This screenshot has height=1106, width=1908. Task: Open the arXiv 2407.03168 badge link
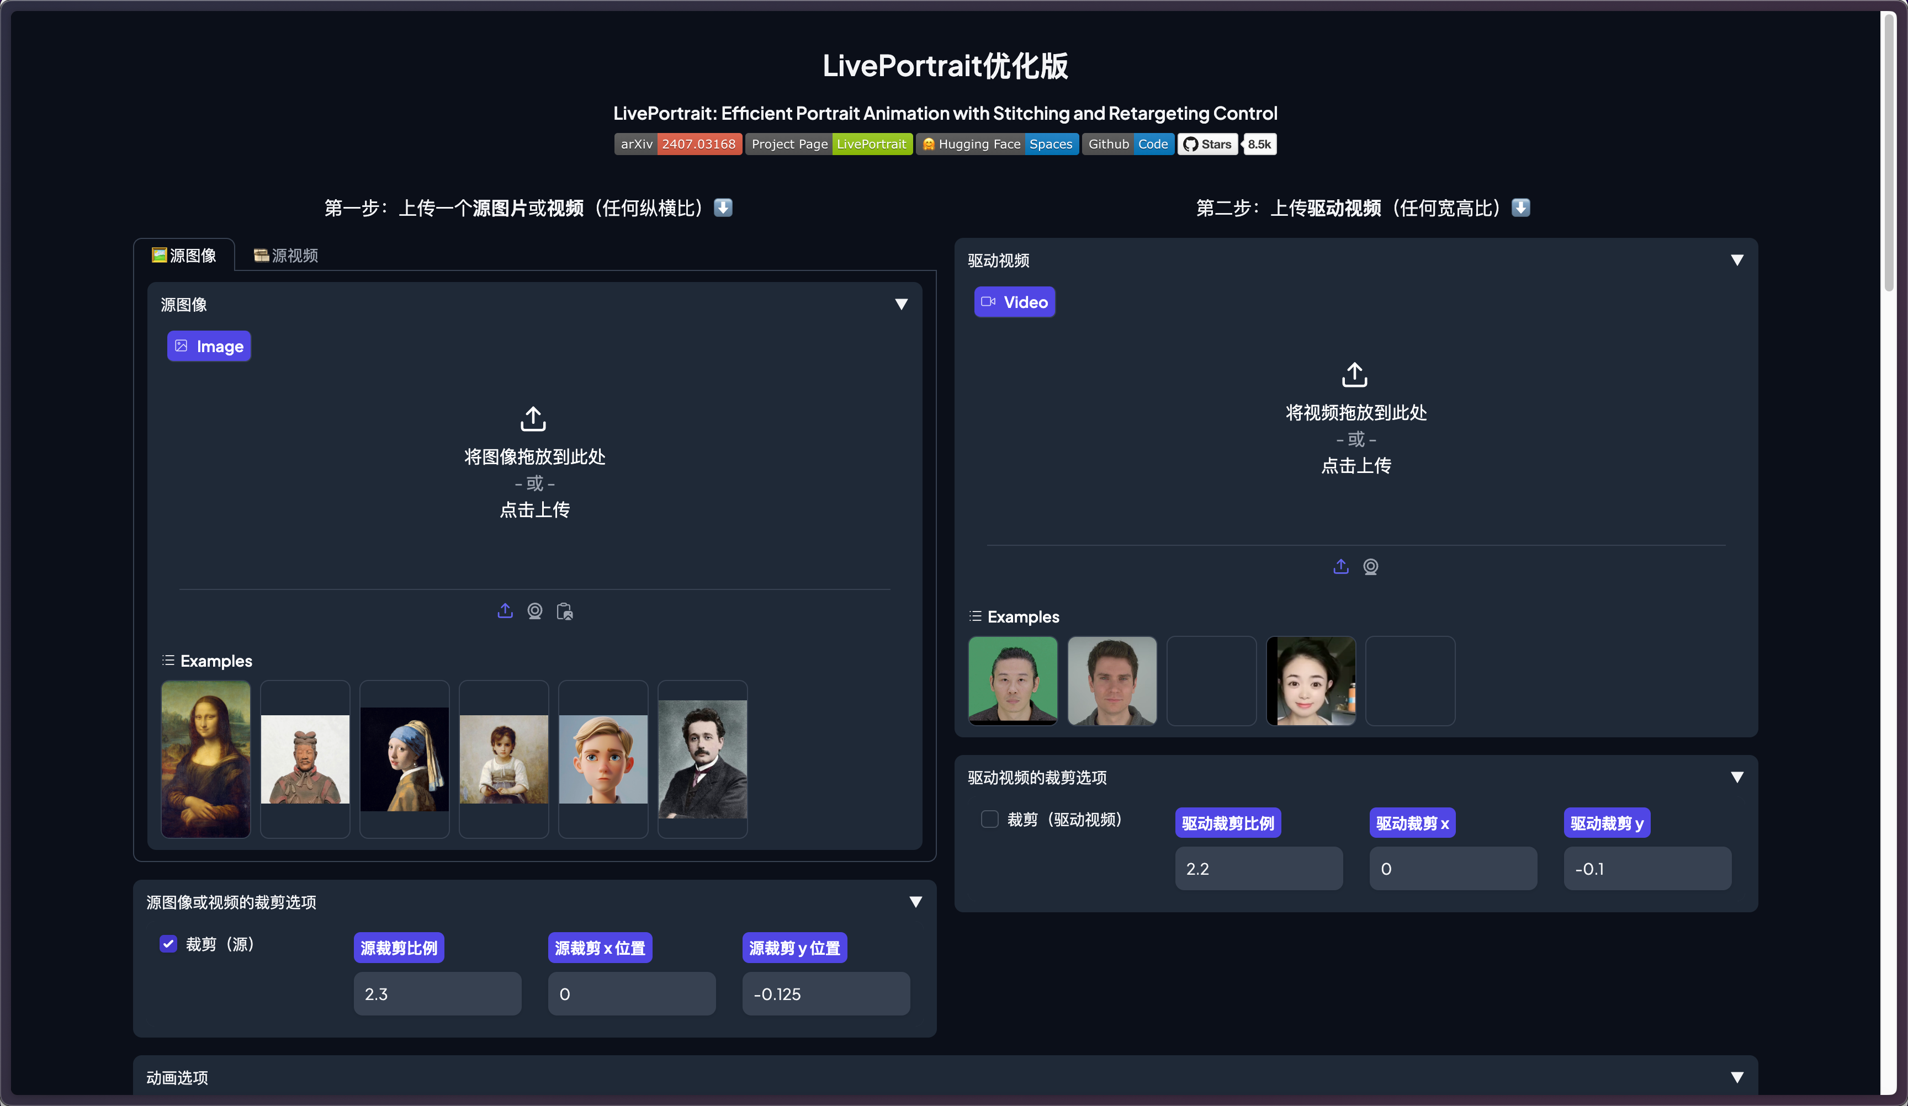tap(677, 144)
